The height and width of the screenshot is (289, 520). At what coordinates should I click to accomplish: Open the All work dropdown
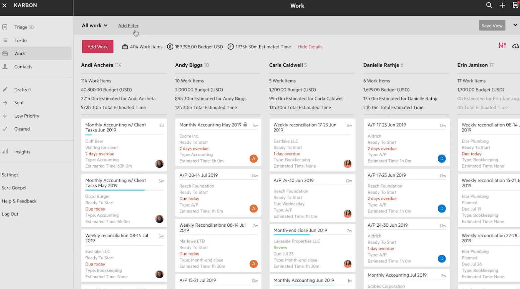[x=94, y=25]
